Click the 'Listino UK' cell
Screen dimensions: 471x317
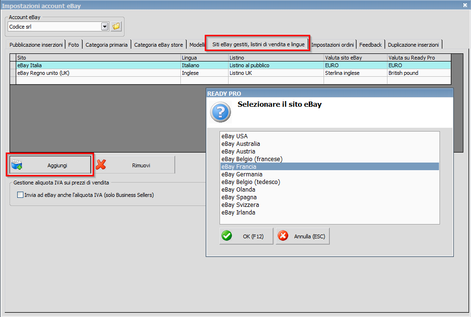click(x=276, y=73)
